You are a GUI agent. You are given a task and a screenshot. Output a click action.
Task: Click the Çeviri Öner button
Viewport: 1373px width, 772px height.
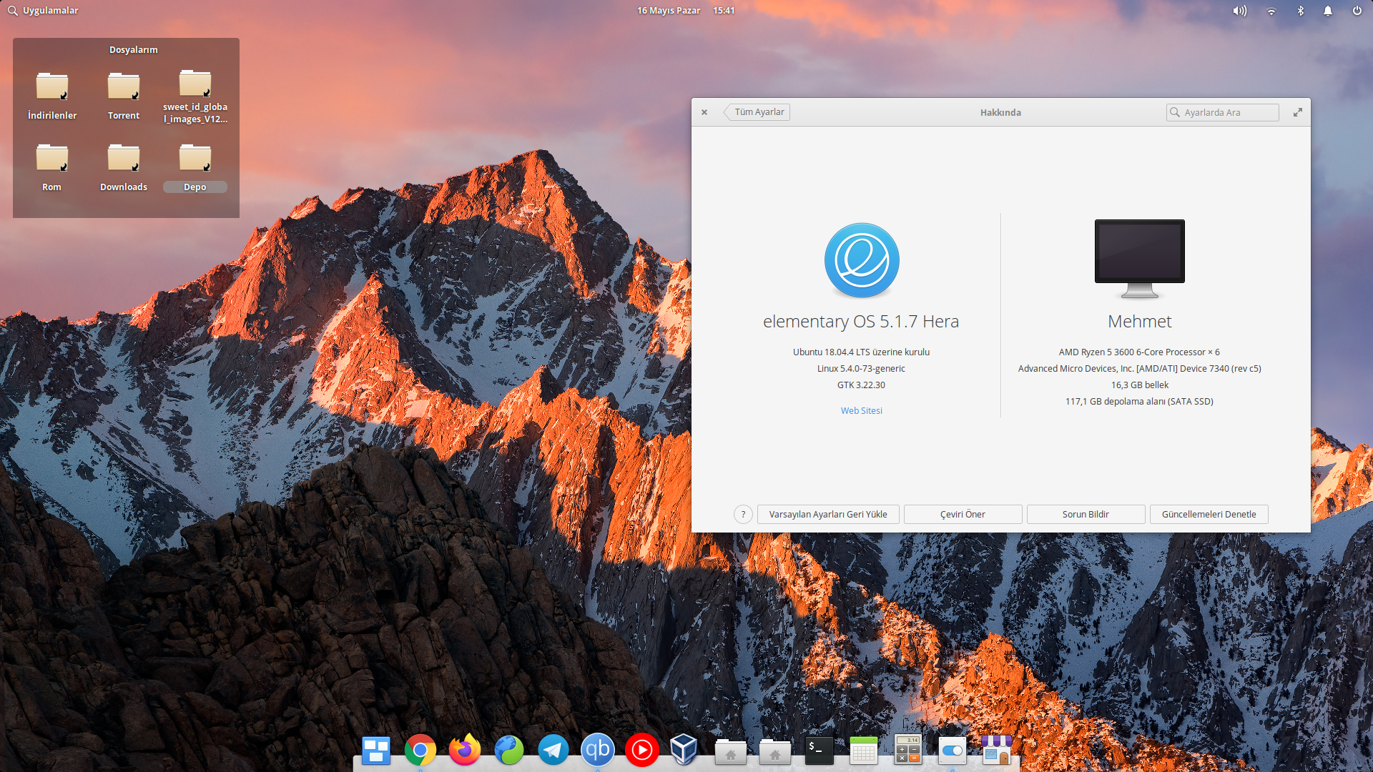963,514
